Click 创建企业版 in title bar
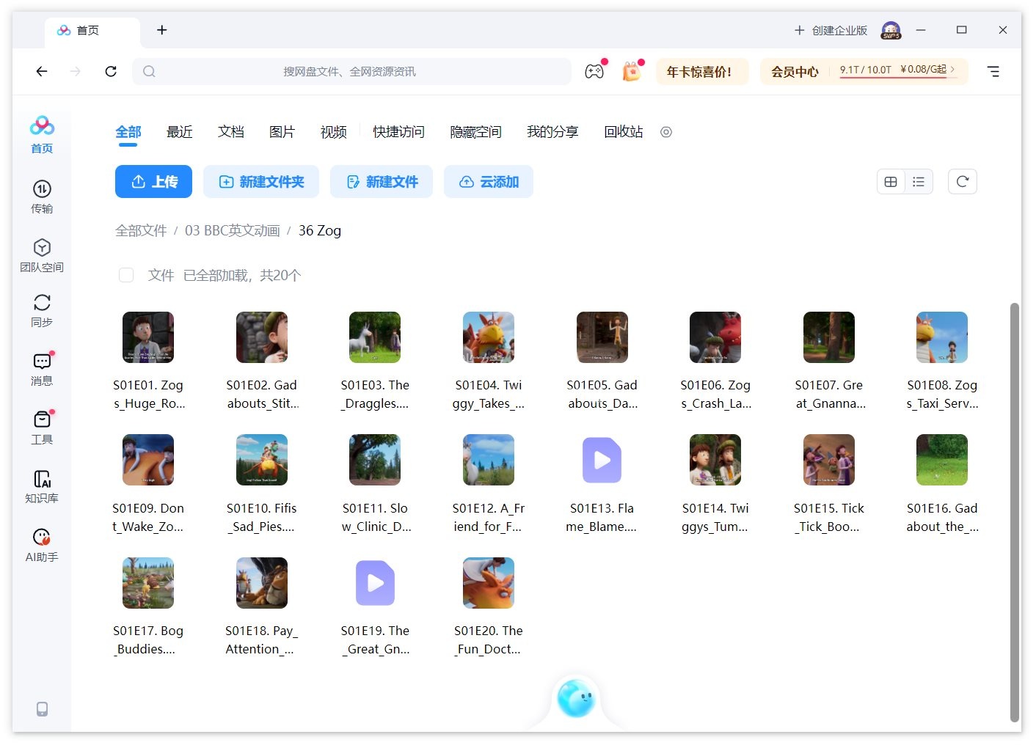1036x748 pixels. click(x=831, y=30)
